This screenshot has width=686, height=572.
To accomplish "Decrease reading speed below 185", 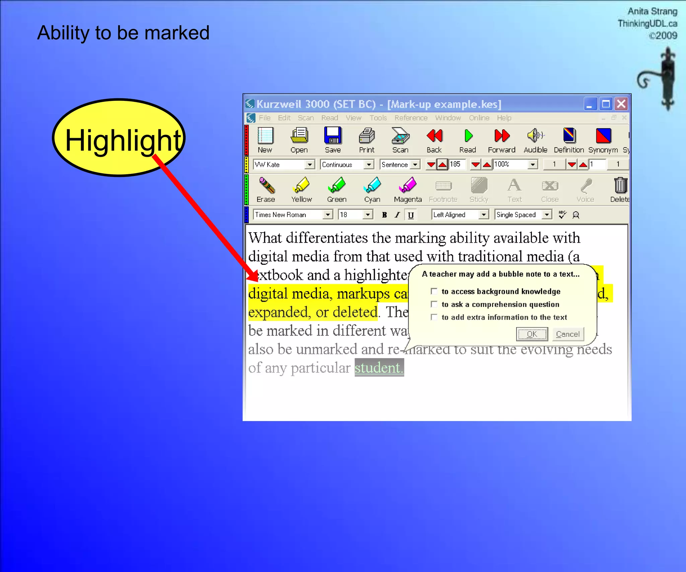I will point(431,165).
